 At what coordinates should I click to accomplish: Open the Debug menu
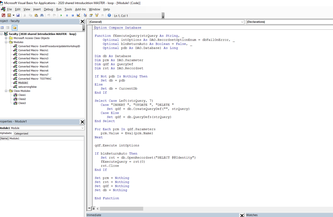tap(48, 9)
